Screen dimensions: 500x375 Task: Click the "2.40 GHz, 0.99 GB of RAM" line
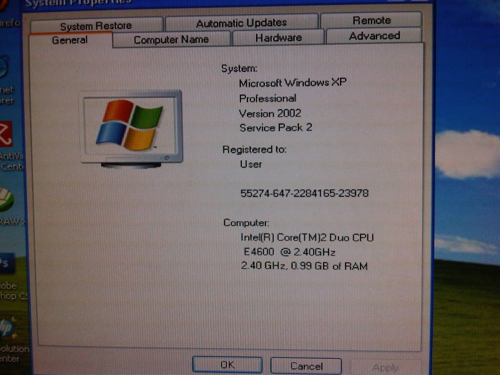[304, 266]
